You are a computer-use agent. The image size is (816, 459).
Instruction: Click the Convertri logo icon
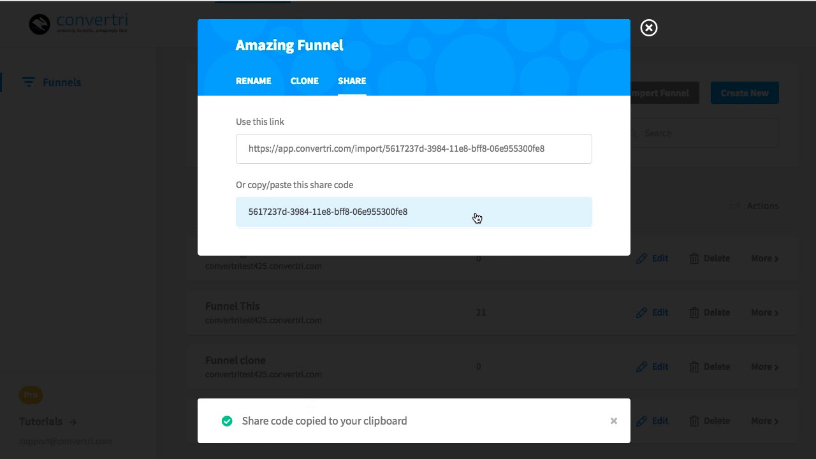[x=40, y=24]
